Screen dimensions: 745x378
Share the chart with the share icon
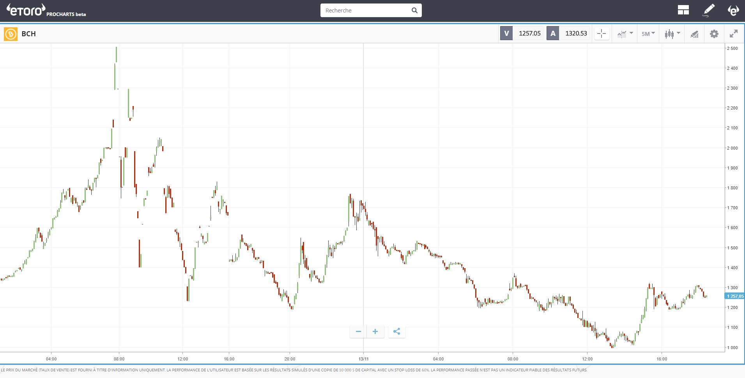pyautogui.click(x=396, y=332)
